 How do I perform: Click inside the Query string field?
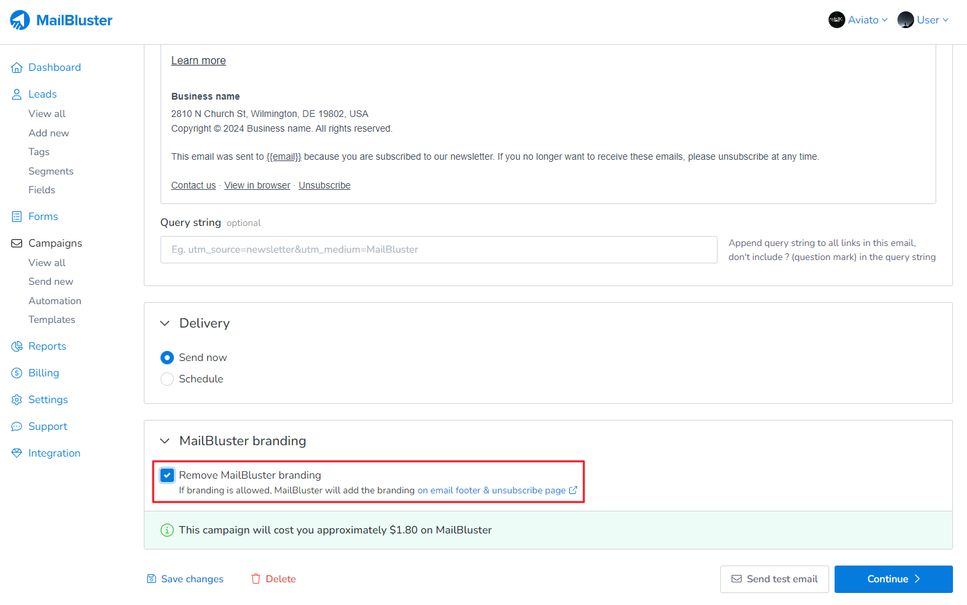(438, 249)
